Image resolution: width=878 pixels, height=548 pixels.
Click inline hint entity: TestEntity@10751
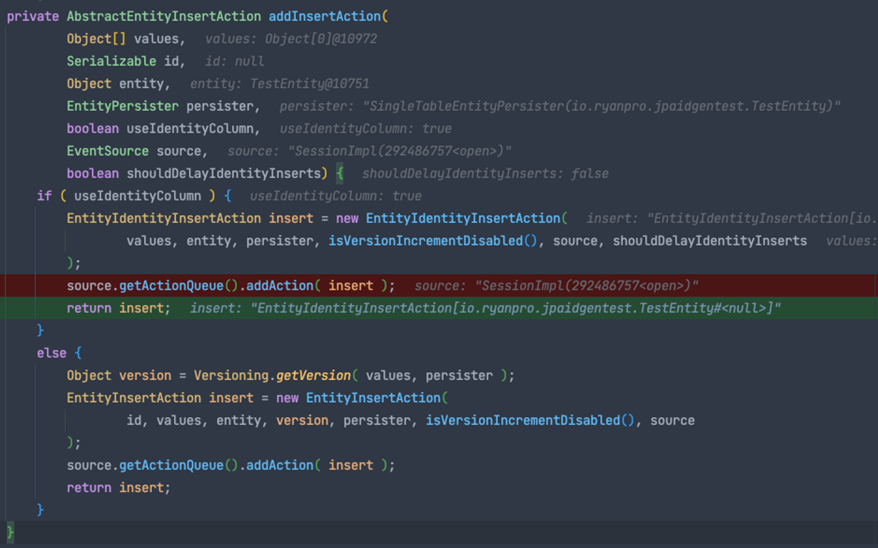[279, 84]
